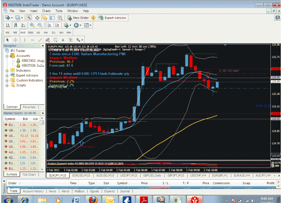Expand the Custom Indicators tree node
This screenshot has width=284, height=203.
click(x=7, y=80)
